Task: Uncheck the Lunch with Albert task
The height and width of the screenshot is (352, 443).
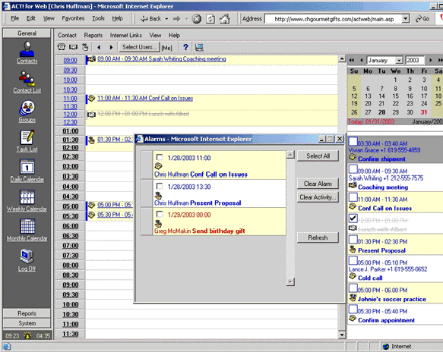Action: pyautogui.click(x=353, y=218)
